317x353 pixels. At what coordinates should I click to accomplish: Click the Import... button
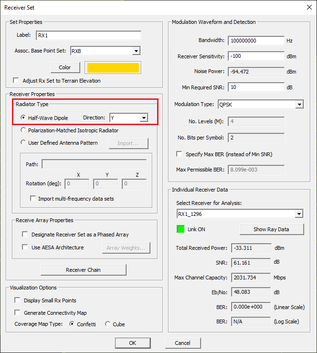tap(128, 143)
